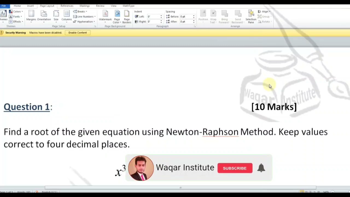
Task: Open the Breaks dropdown
Action: point(80,11)
